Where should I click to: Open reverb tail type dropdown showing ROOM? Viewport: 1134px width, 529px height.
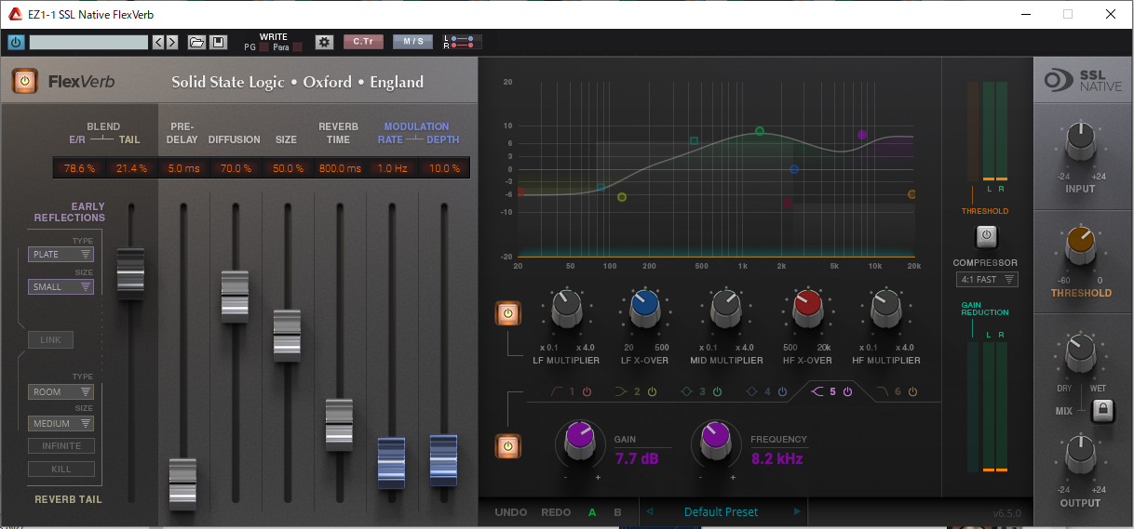coord(61,392)
